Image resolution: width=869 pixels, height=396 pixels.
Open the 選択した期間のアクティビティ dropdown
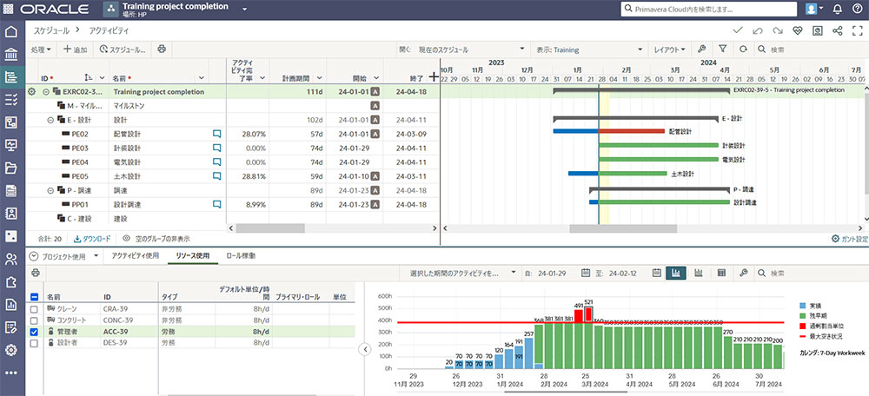pos(463,273)
